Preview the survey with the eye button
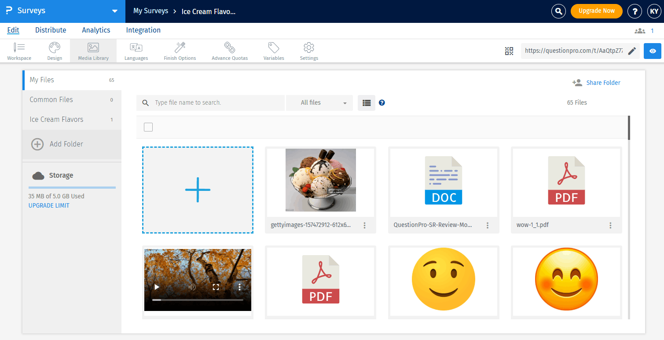 tap(652, 51)
